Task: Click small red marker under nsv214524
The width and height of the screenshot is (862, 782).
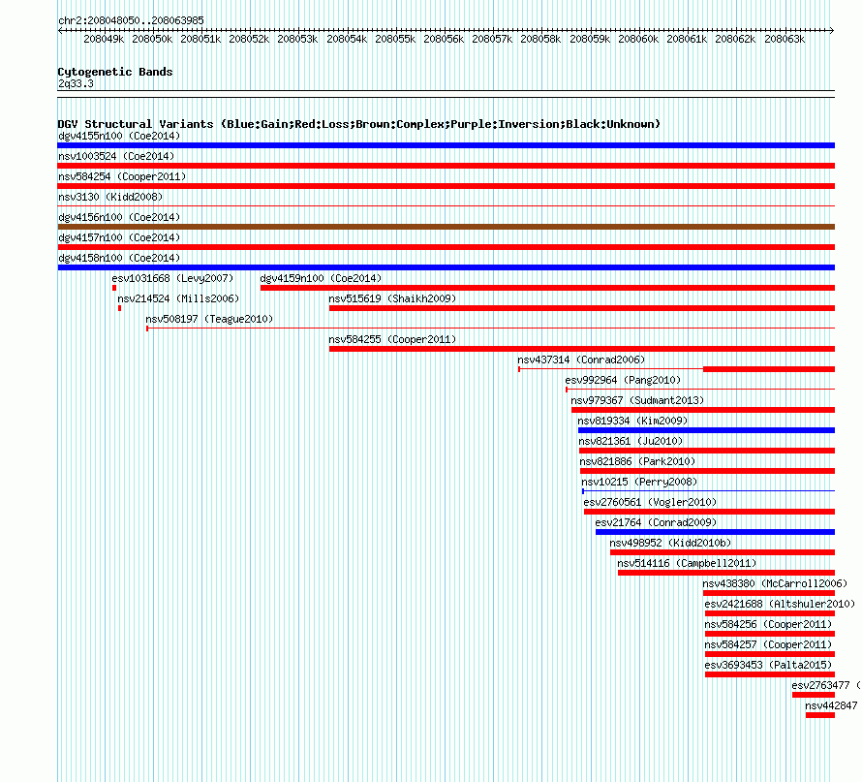Action: tap(119, 308)
